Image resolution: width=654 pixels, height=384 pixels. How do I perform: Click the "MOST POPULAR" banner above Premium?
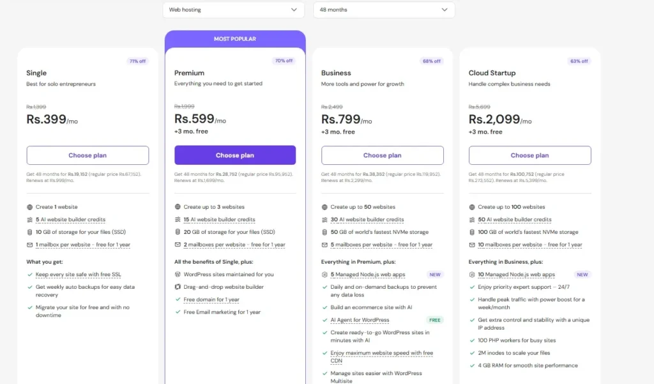(x=235, y=39)
